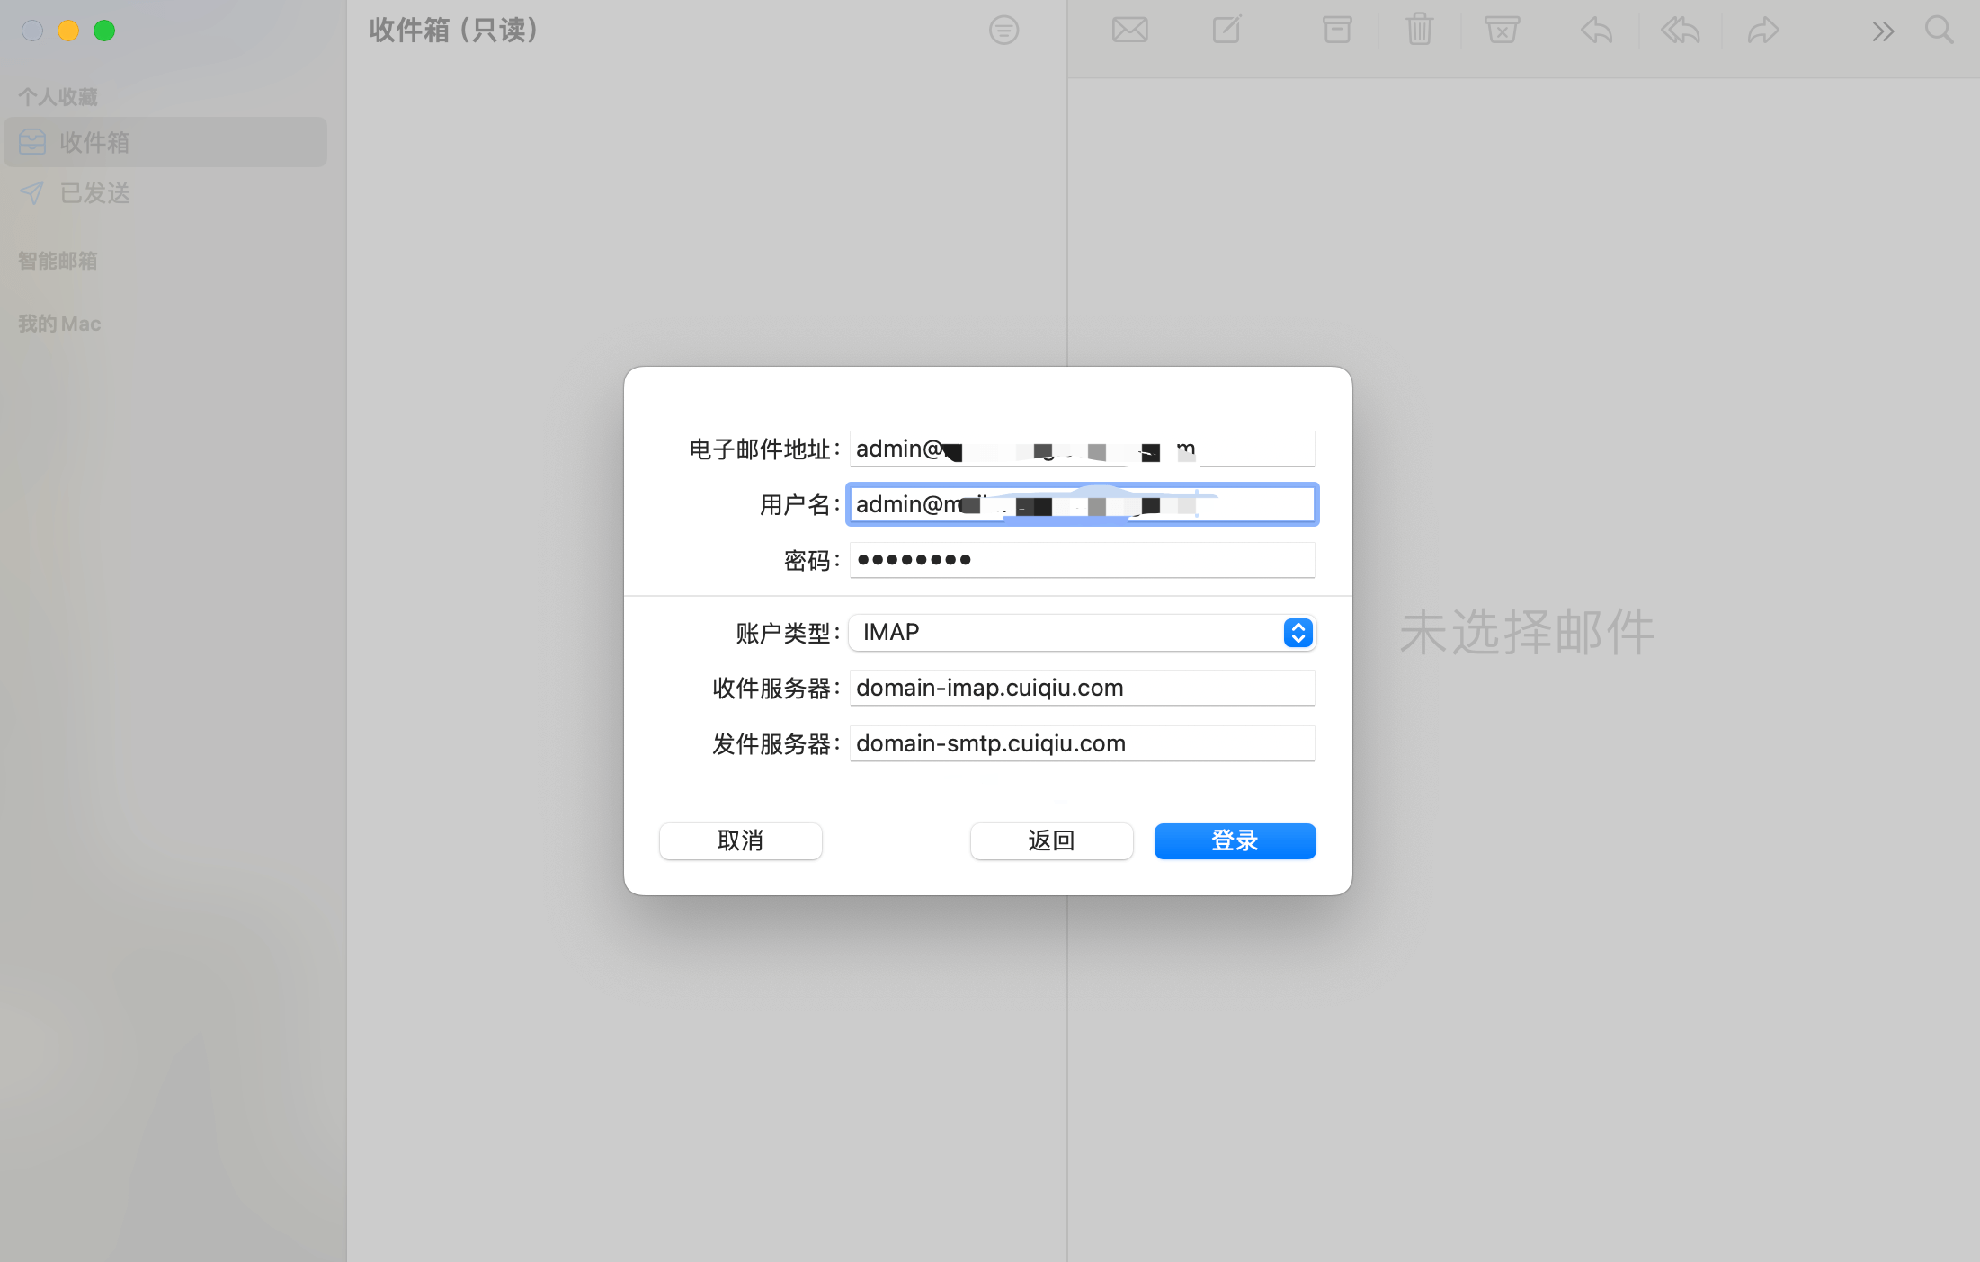Click the 发件服务器 input field
Screen dimensions: 1980x1262
coord(1082,743)
